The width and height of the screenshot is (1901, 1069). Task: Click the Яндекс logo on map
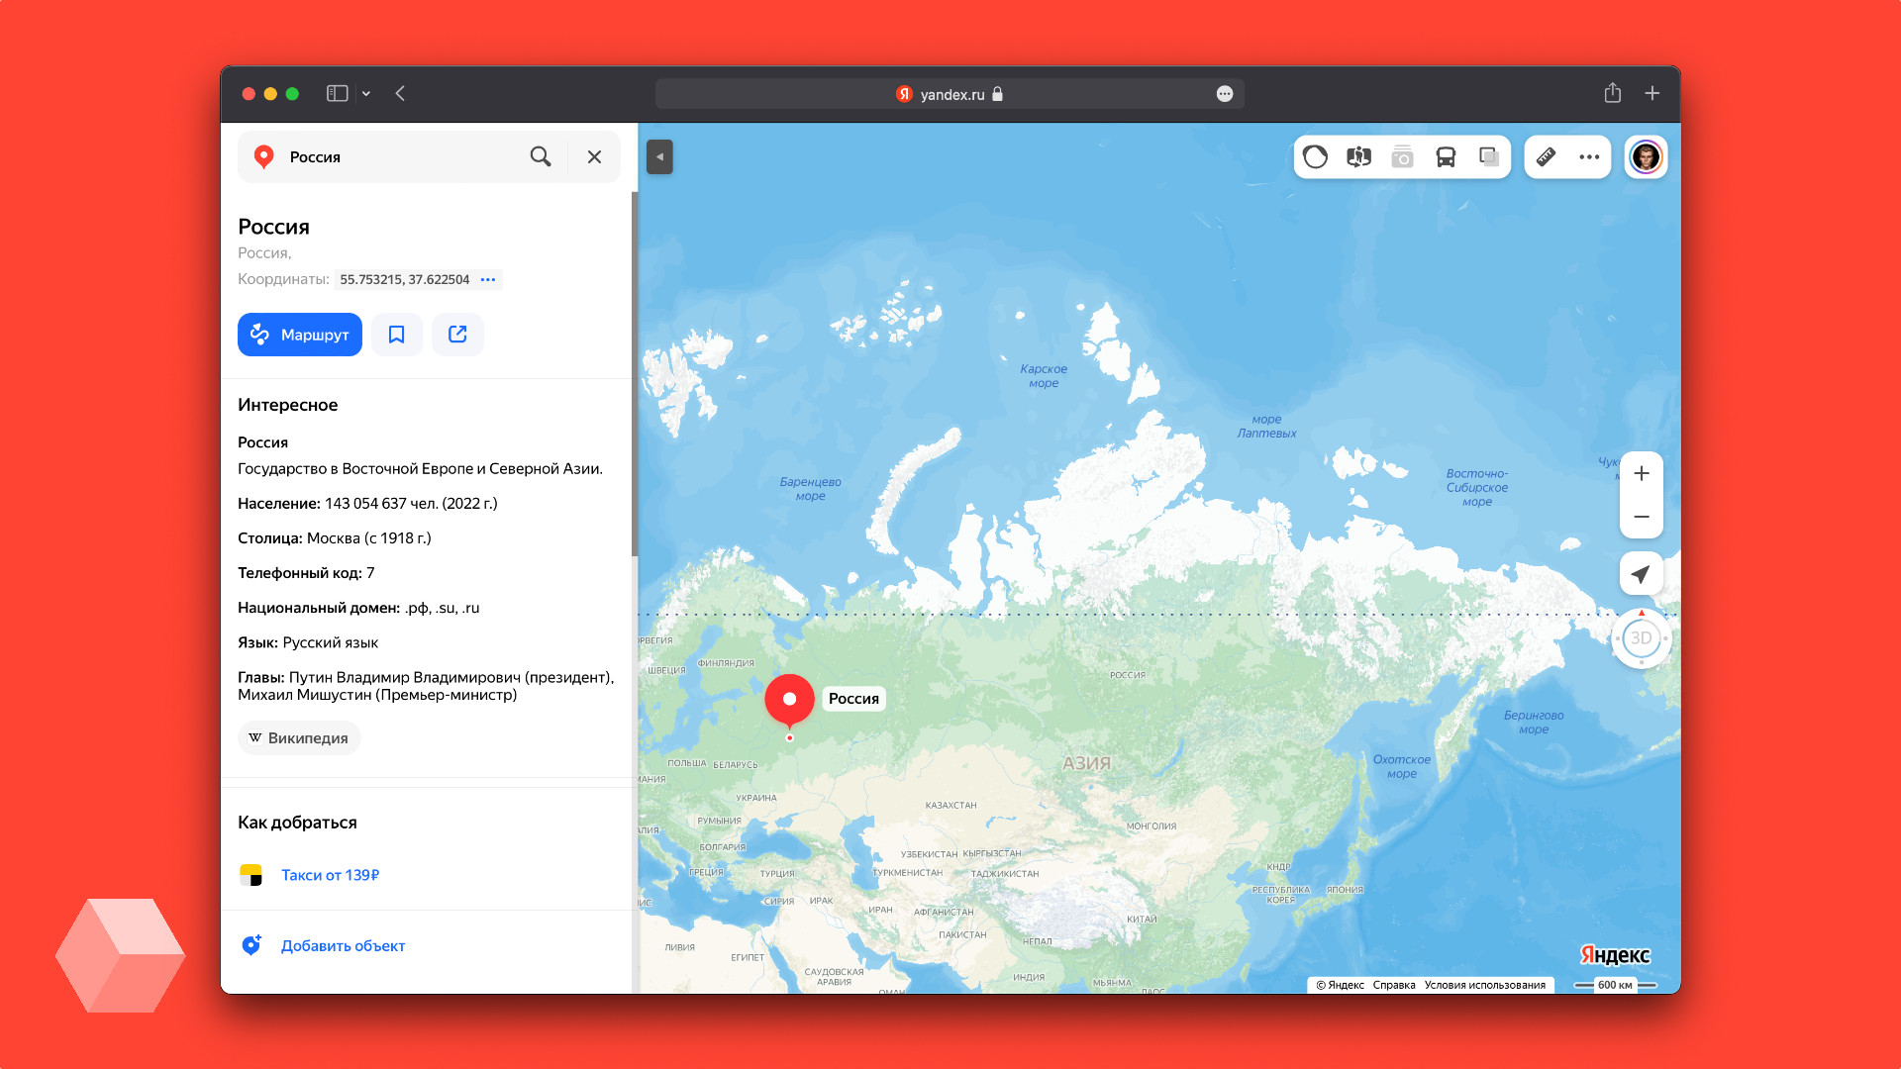1615,955
